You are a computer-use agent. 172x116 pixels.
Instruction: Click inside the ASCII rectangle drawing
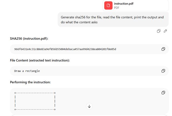pos(35,101)
